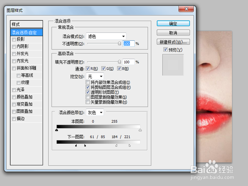Click 下一图层 left white half-slider at 184
This screenshot has height=186, width=248.
tap(117, 145)
